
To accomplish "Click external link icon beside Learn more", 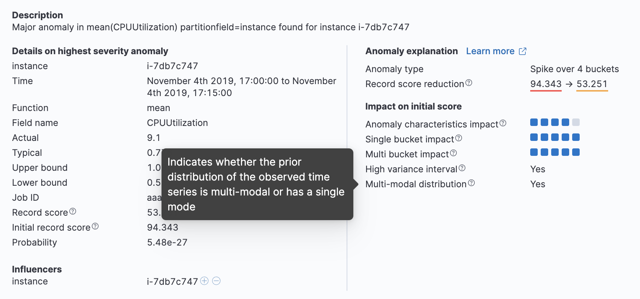I will pos(522,51).
